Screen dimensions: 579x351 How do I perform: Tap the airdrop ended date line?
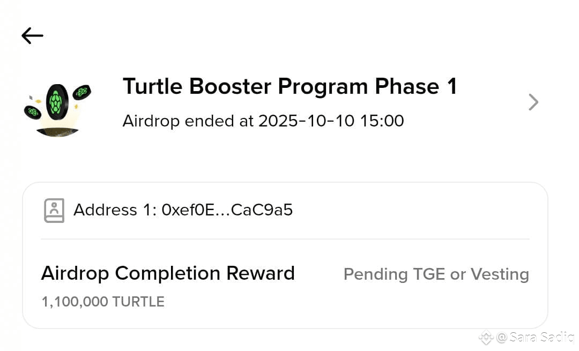coord(263,121)
